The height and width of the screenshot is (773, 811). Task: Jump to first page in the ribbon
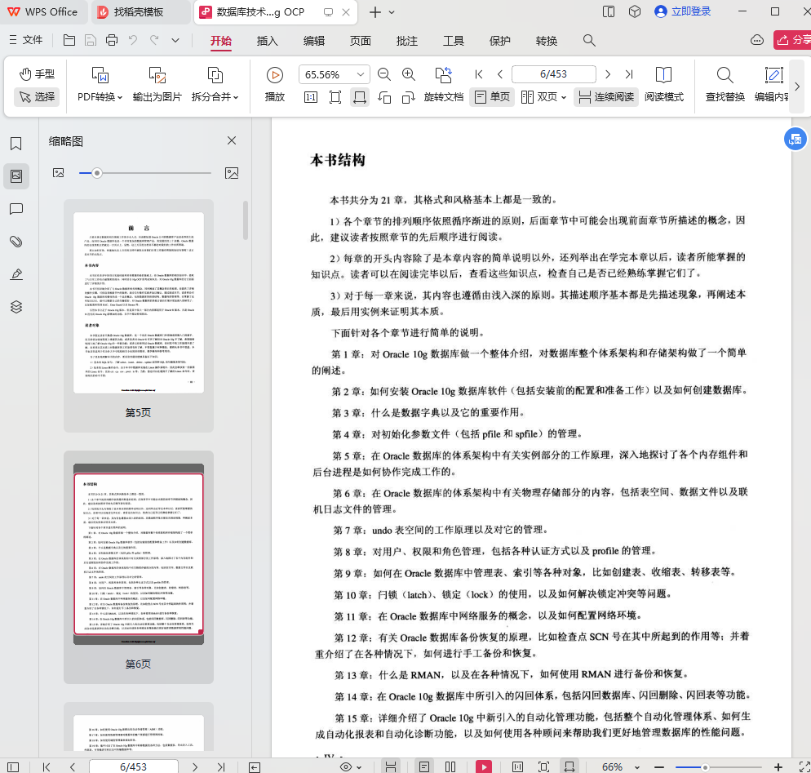479,74
